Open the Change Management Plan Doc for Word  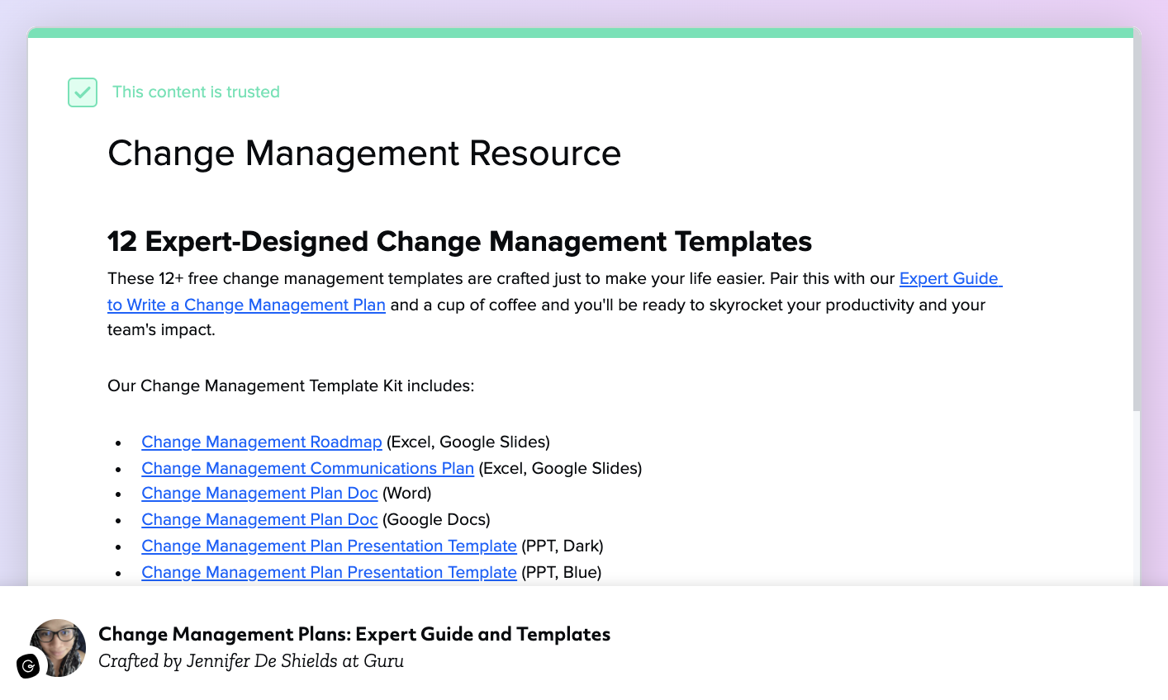pyautogui.click(x=260, y=493)
